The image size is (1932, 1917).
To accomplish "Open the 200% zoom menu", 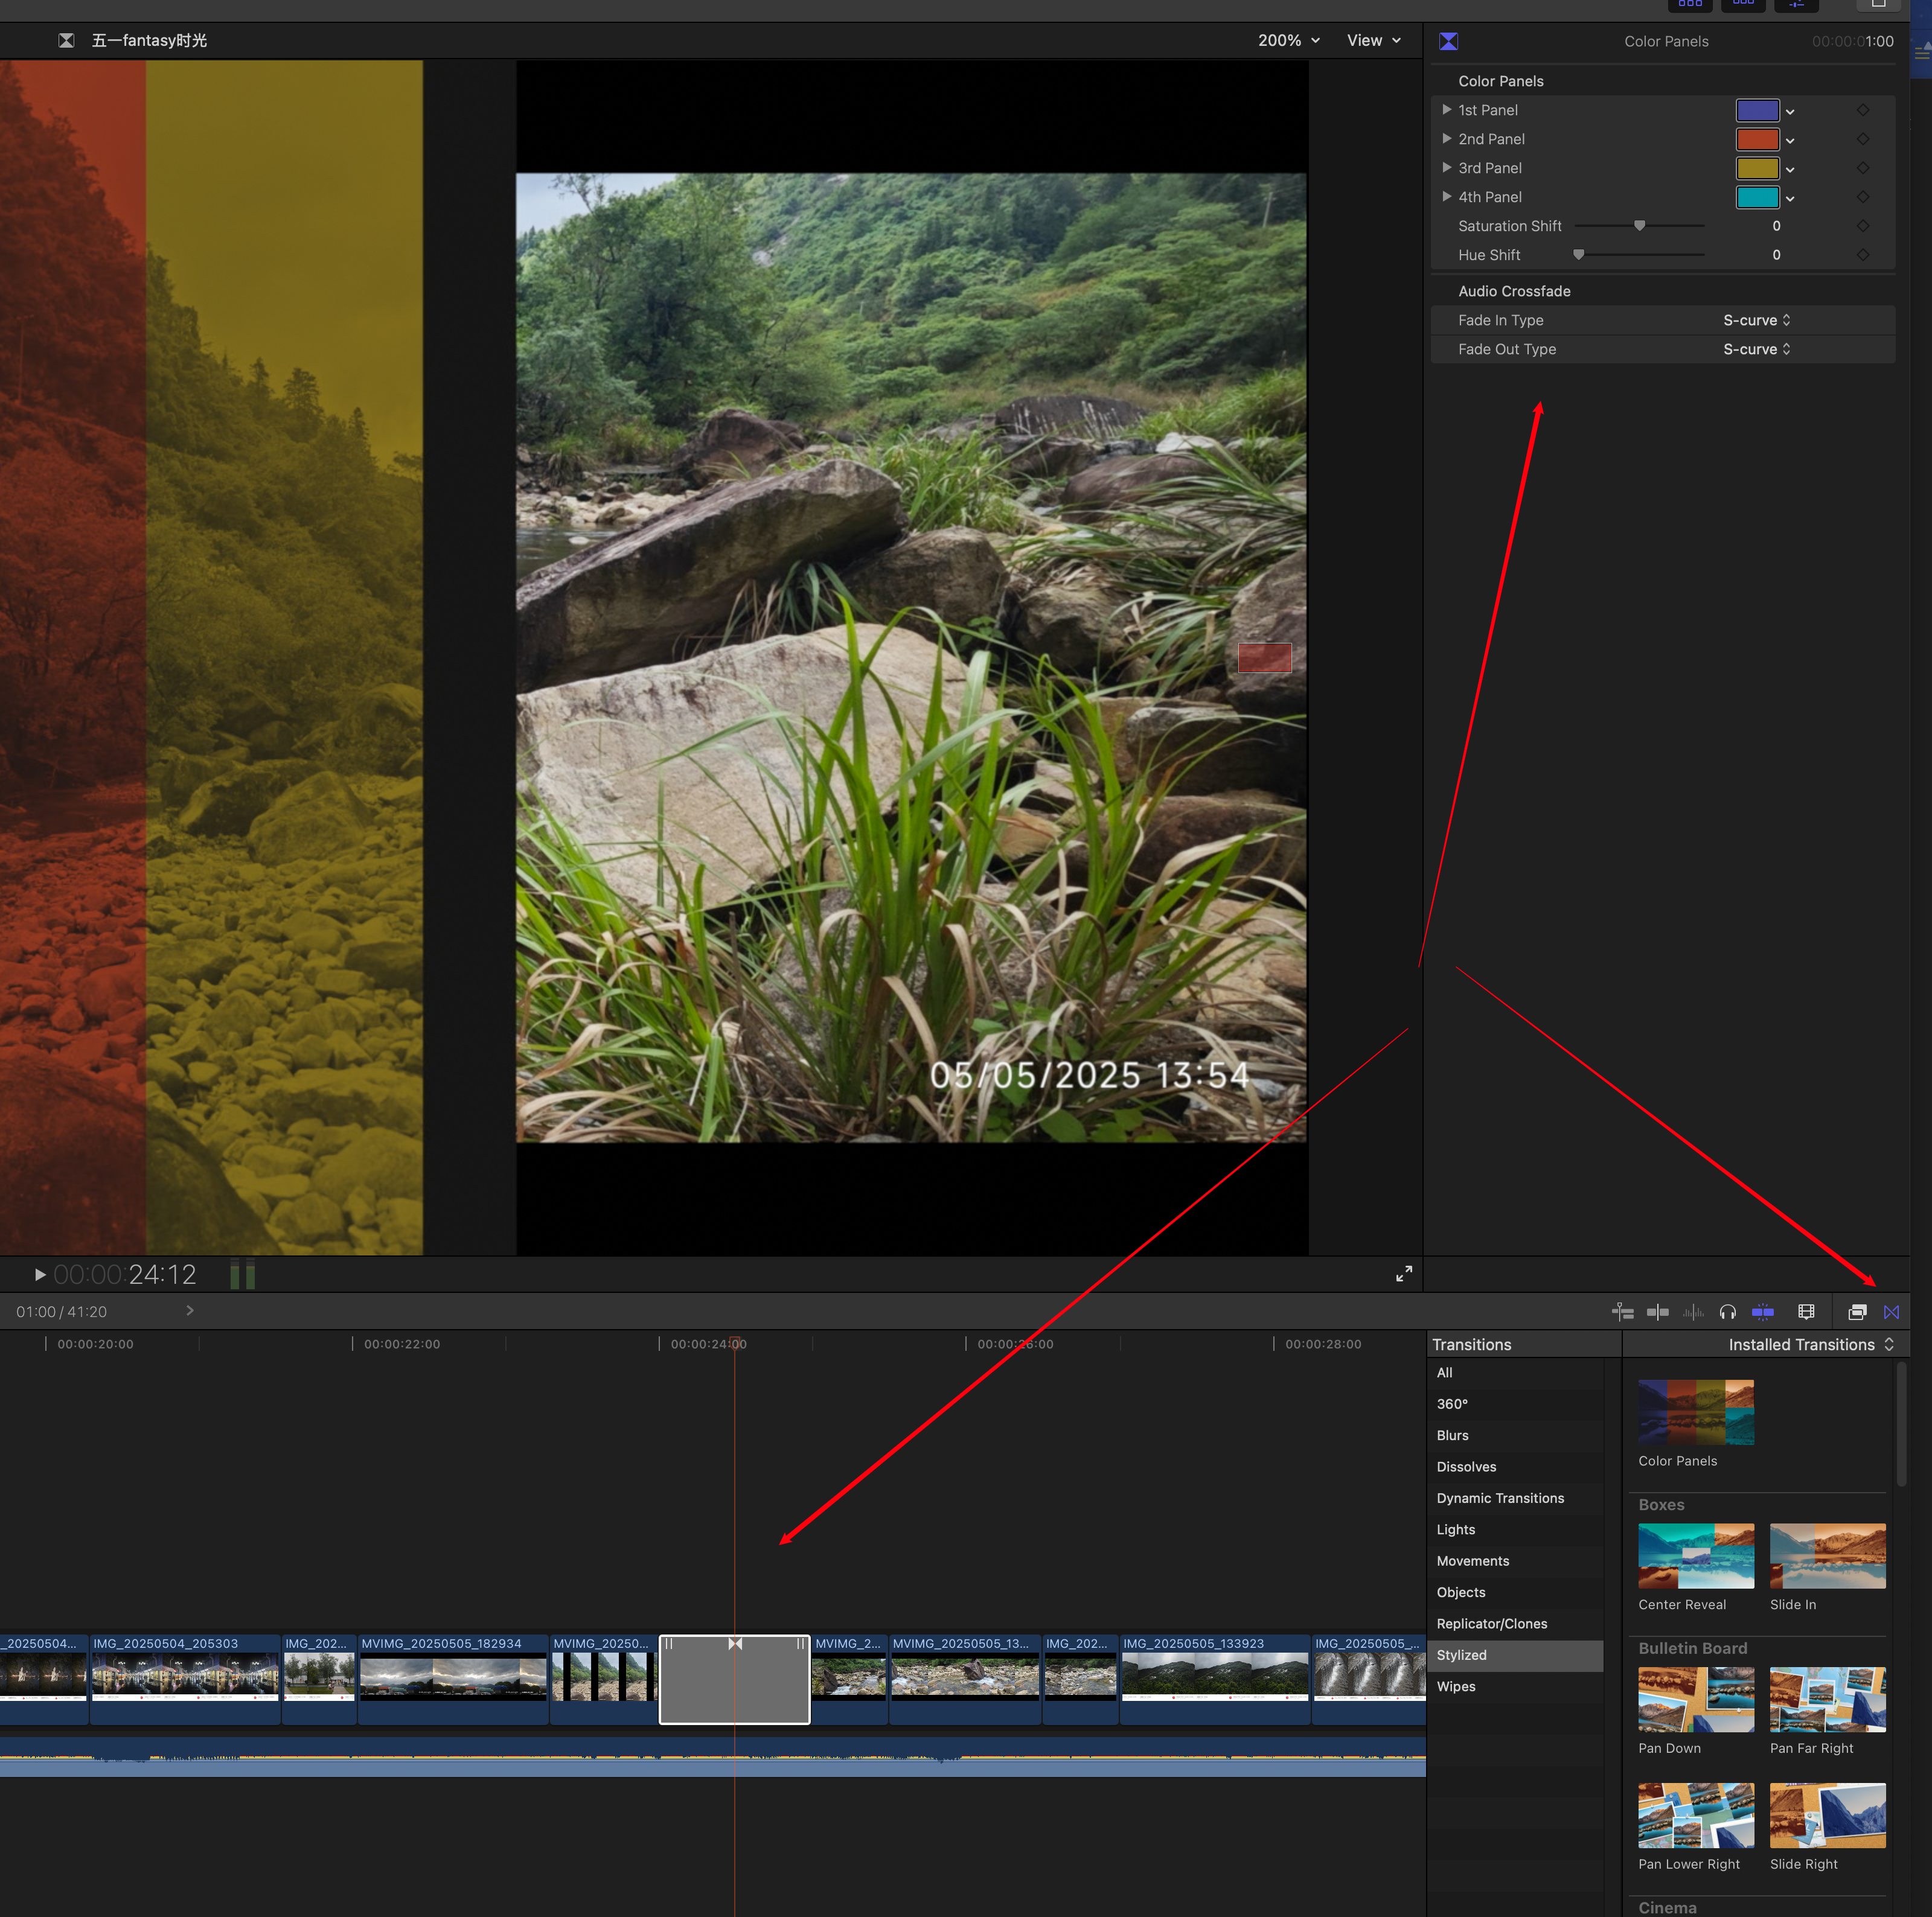I will [1288, 41].
